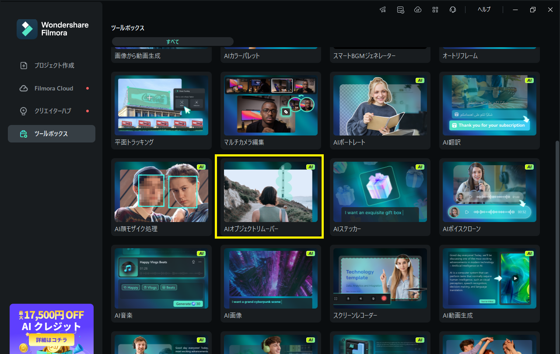
Task: Open クリエイターハブ in the sidebar
Action: [52, 111]
